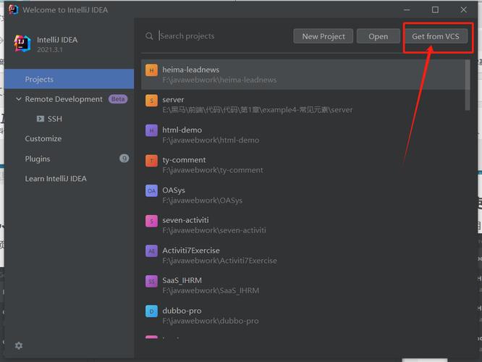Click the Open button

pyautogui.click(x=378, y=36)
